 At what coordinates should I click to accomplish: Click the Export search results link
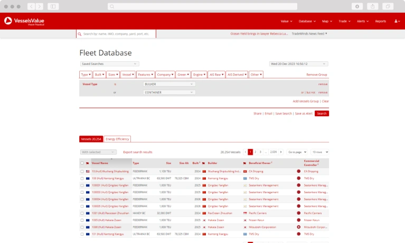pyautogui.click(x=137, y=152)
